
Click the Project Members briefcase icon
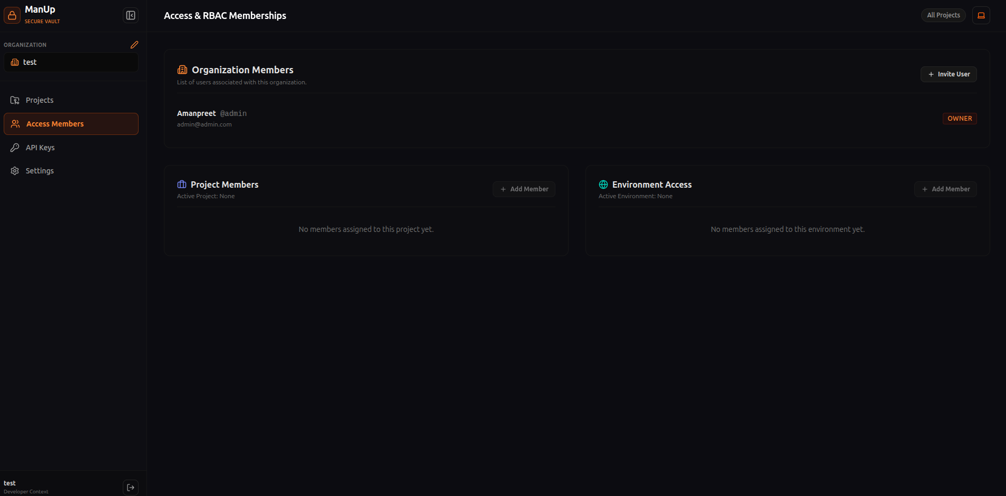point(182,184)
